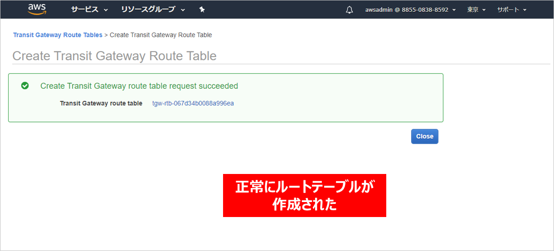Click the AWS logo home icon
This screenshot has height=251, width=554.
(37, 9)
